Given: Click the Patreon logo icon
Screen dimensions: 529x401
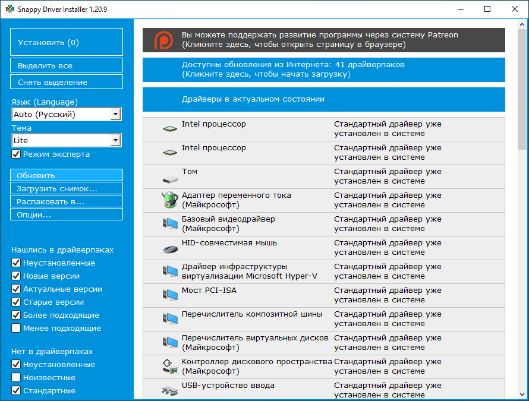Looking at the screenshot, I should [x=163, y=40].
